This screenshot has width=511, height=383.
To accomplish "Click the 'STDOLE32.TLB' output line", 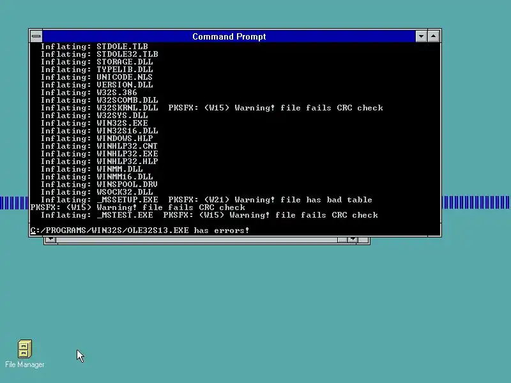I will (100, 54).
